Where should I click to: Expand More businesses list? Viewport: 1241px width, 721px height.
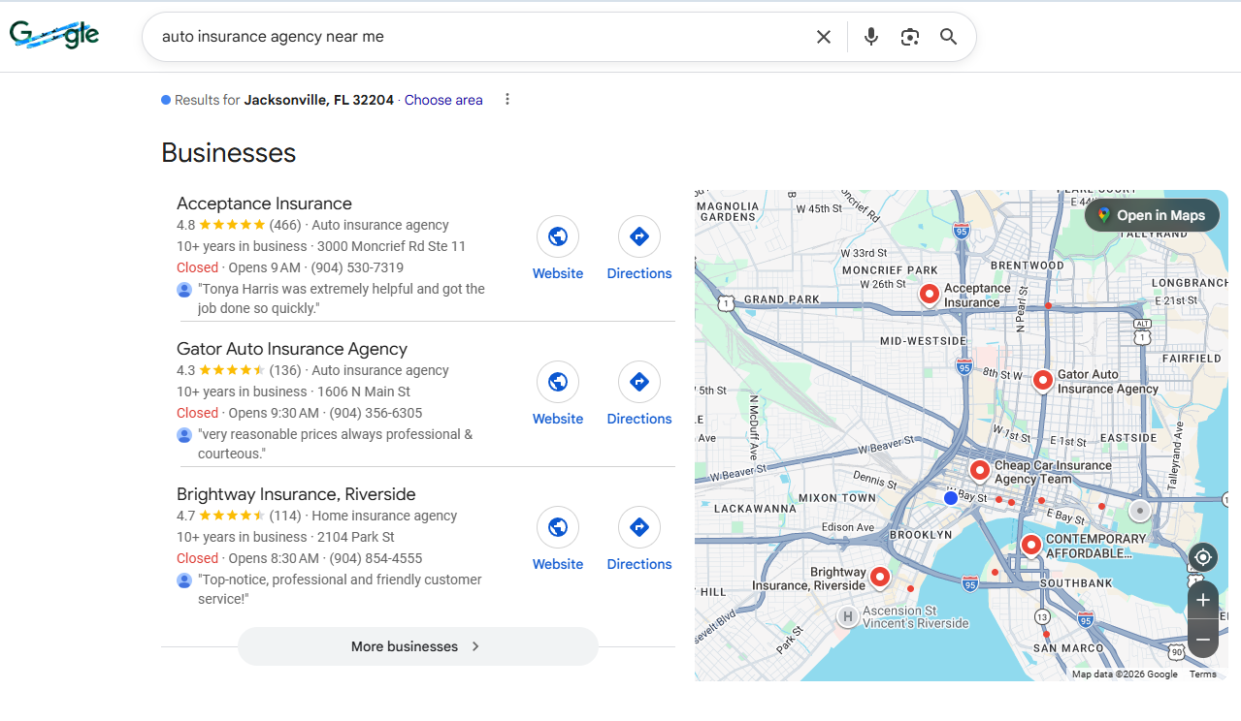[x=417, y=646]
